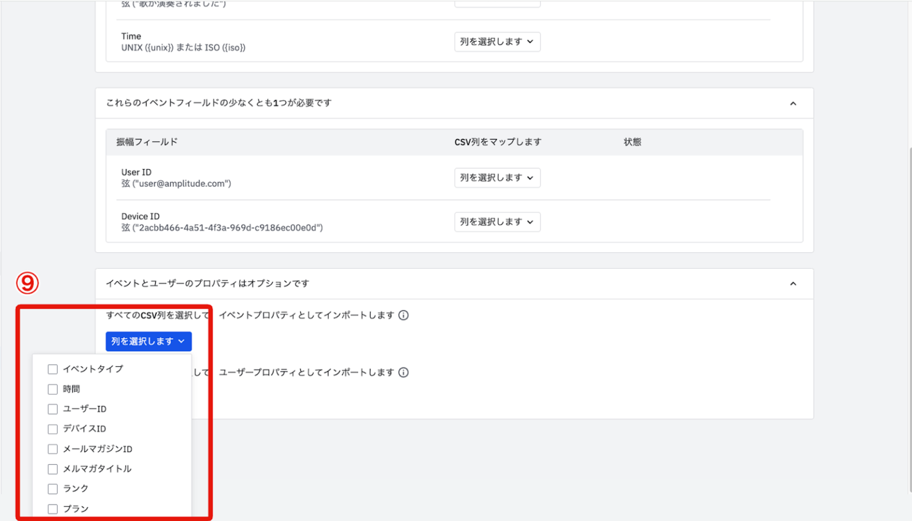Check the ランク checkbox

point(52,488)
